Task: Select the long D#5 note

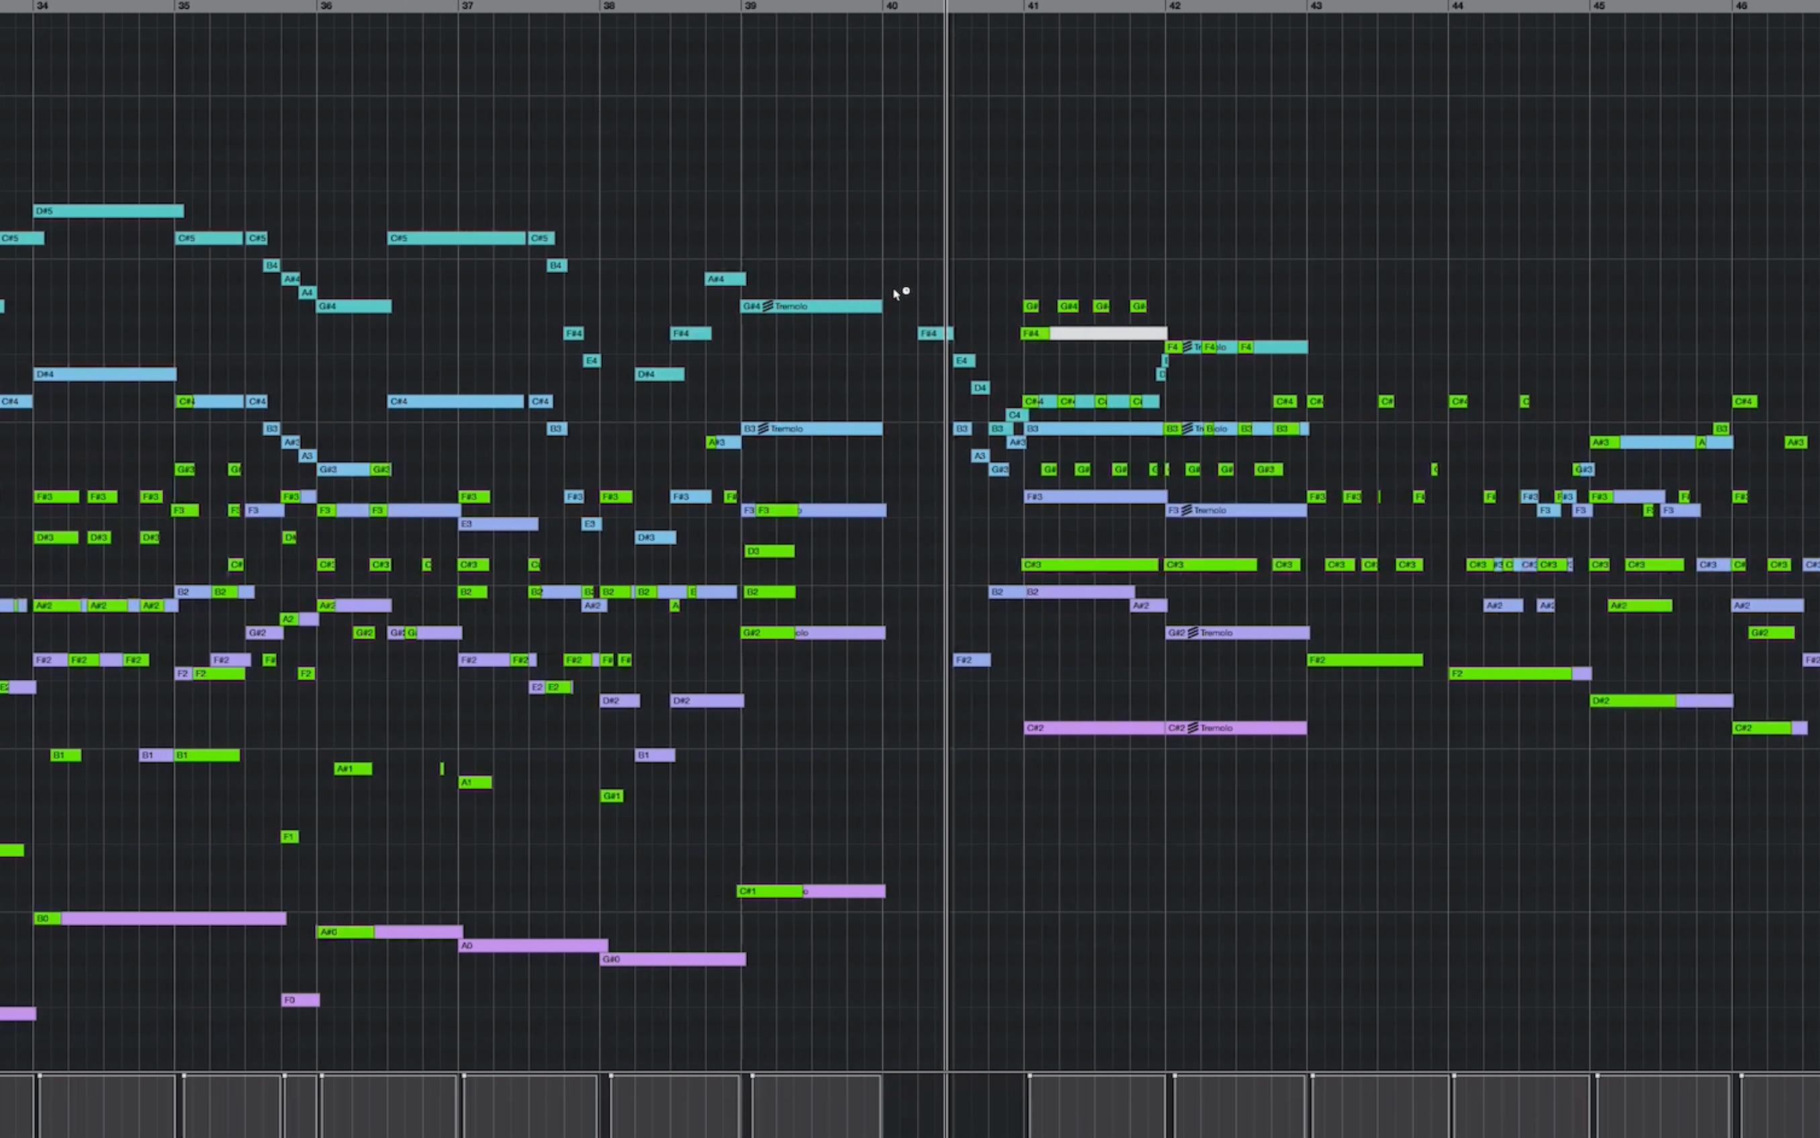Action: [108, 211]
